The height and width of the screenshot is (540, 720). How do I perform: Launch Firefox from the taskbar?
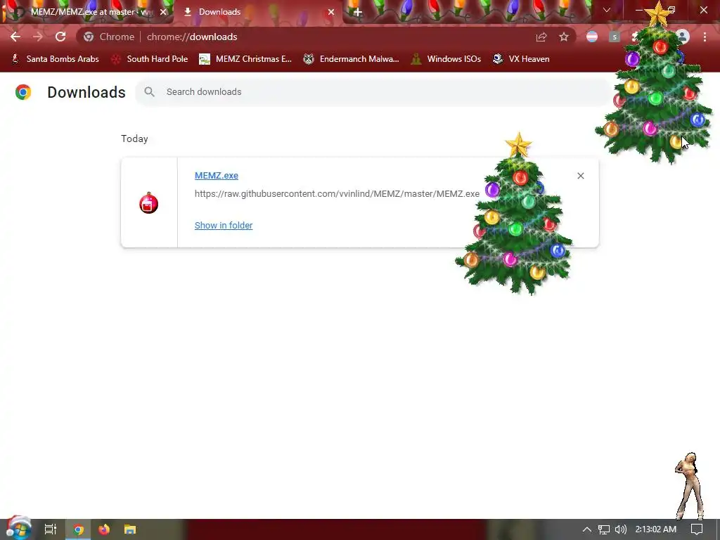point(104,529)
